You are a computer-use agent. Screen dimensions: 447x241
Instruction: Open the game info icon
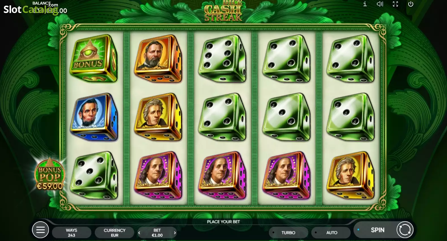[x=365, y=4]
